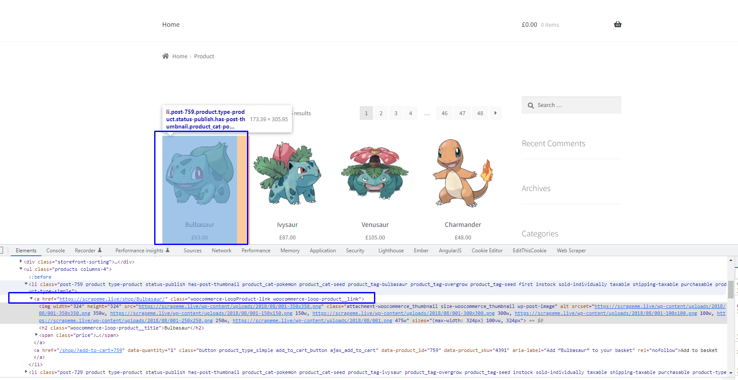The height and width of the screenshot is (380, 738).
Task: Open the Web Scraper tab
Action: click(571, 251)
